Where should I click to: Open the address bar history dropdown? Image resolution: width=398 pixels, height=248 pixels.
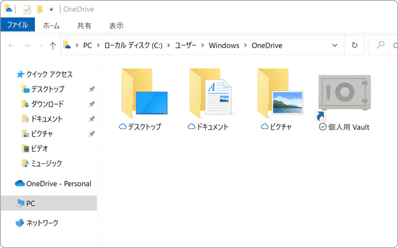(335, 45)
